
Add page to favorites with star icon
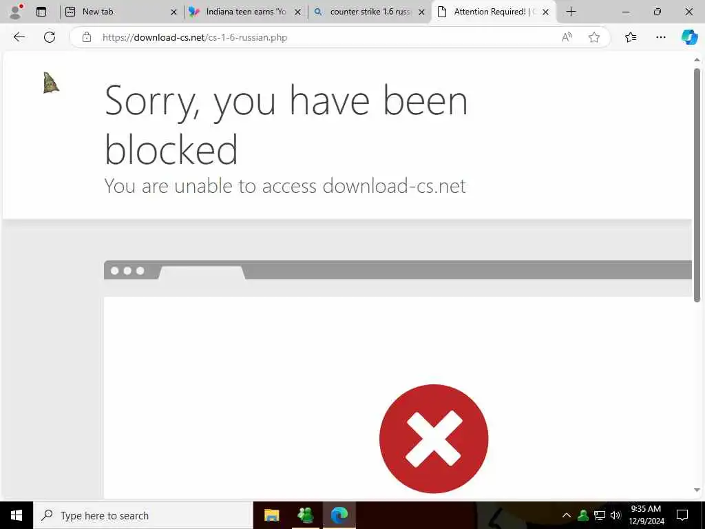(x=594, y=37)
